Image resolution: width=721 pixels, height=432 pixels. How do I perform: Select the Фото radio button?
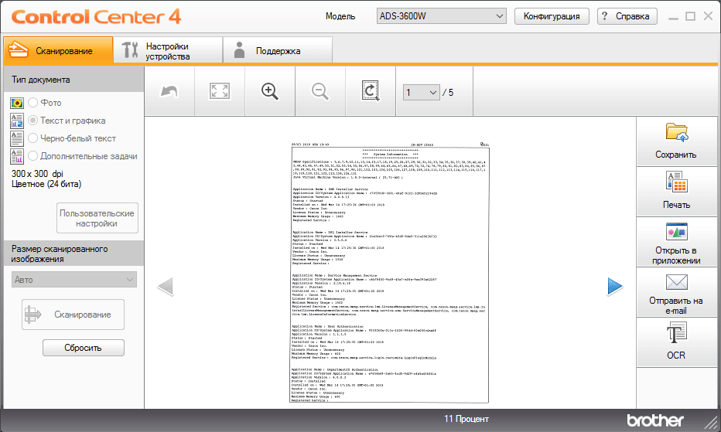tap(33, 103)
